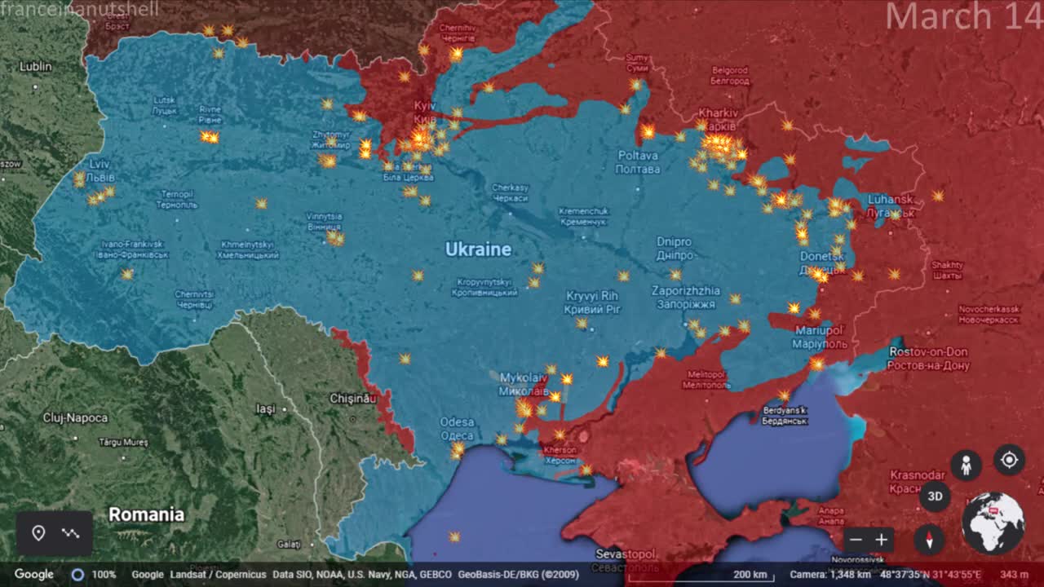Toggle the 3D view button

coord(936,496)
